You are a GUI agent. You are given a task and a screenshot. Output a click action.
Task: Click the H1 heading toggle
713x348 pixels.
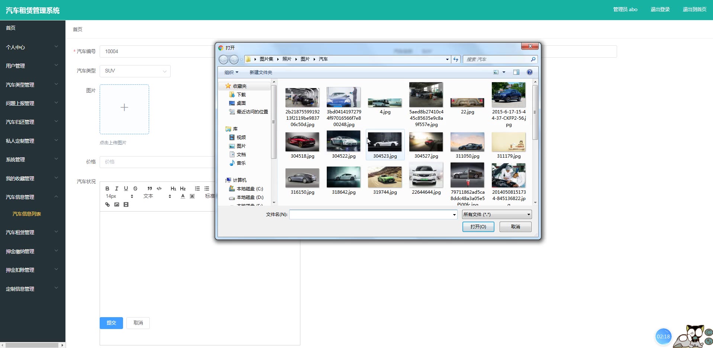[x=173, y=188]
